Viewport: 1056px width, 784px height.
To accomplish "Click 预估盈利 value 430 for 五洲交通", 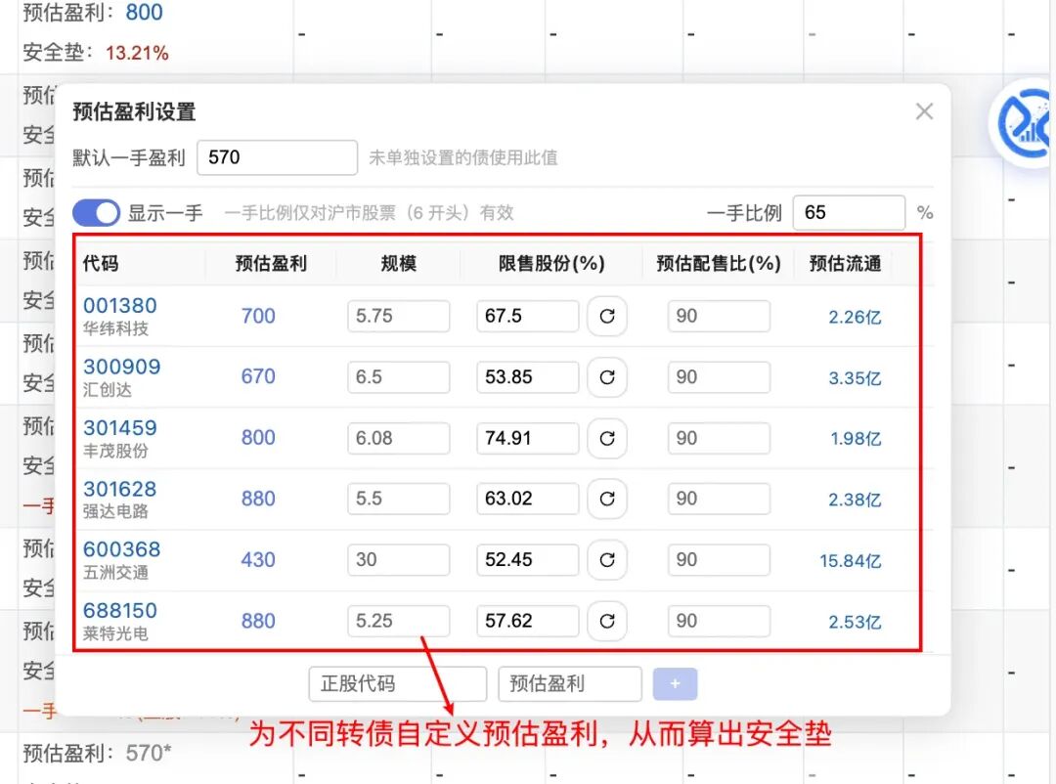I will click(258, 560).
